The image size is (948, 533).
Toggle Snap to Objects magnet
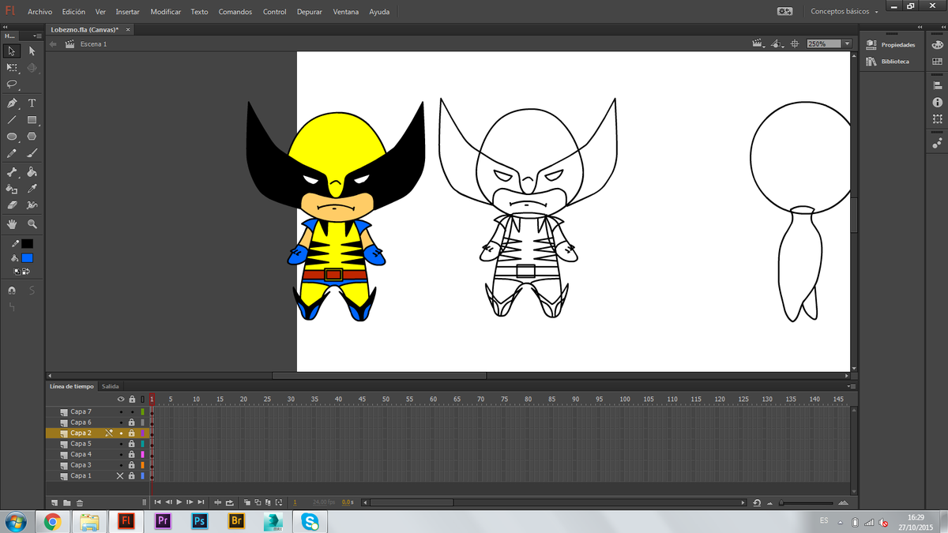(x=12, y=291)
